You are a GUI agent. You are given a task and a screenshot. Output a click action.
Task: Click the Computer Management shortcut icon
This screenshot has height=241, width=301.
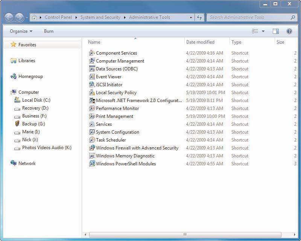coord(92,61)
